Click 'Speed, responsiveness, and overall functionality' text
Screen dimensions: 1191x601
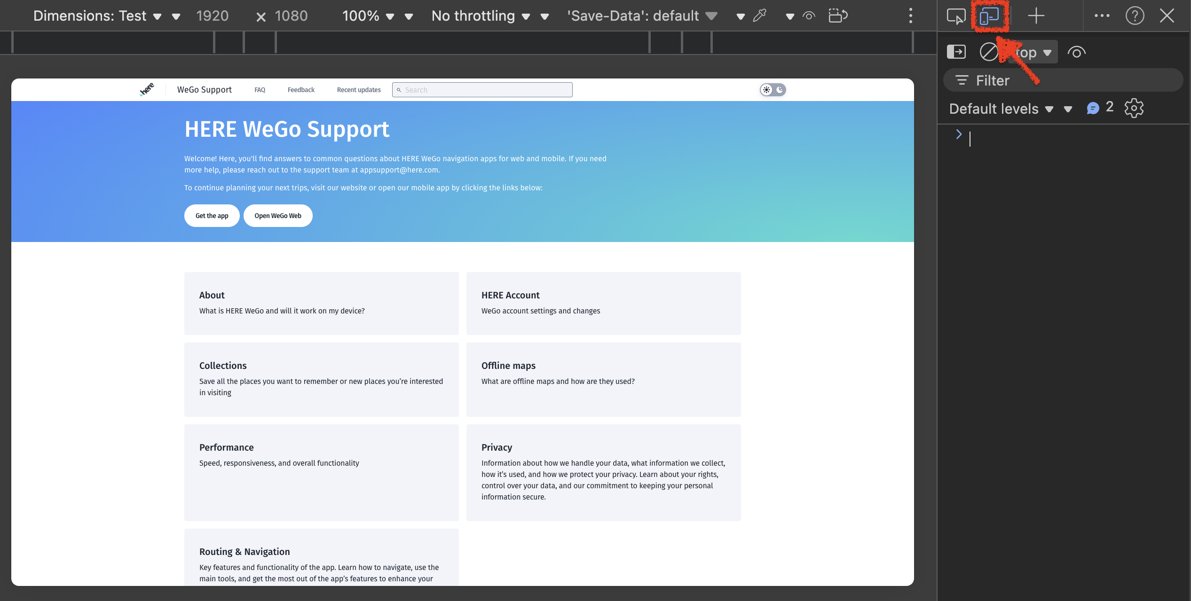point(279,463)
